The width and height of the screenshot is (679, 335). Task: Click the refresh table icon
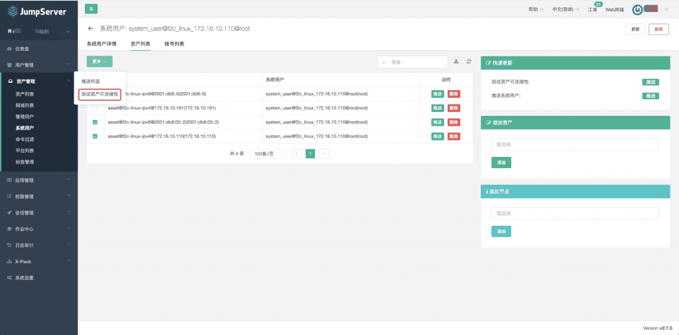pos(469,62)
